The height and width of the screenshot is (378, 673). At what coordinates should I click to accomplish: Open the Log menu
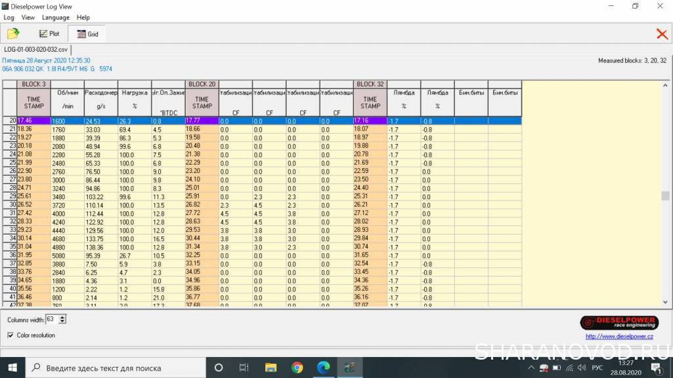[x=9, y=18]
